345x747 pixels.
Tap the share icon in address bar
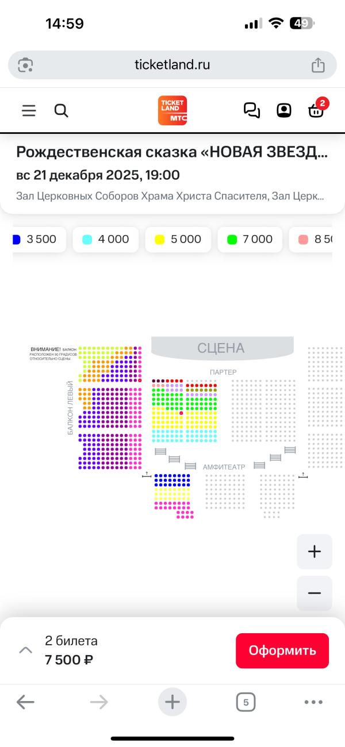tap(318, 65)
